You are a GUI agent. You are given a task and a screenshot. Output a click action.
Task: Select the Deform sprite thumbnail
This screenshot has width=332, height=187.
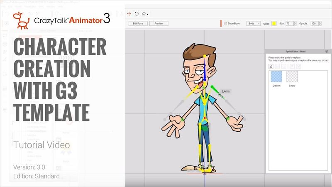[x=276, y=77]
